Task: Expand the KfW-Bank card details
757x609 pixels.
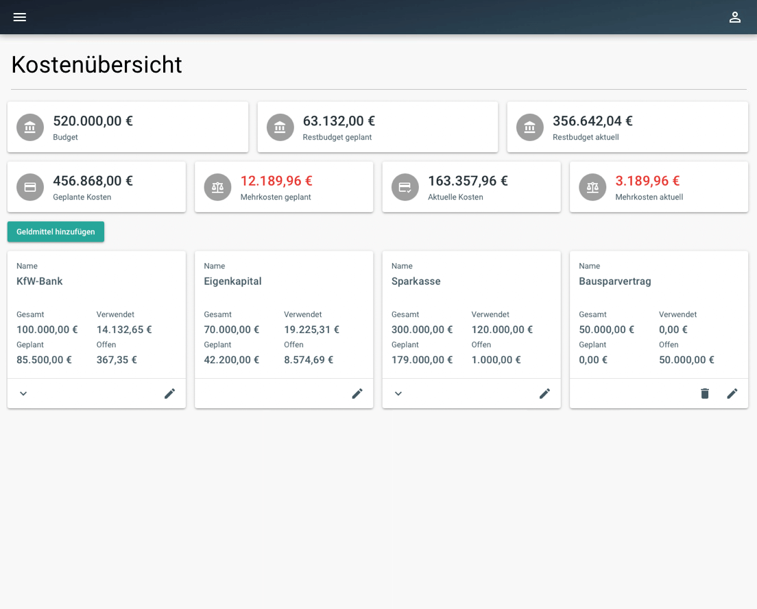Action: (x=23, y=393)
